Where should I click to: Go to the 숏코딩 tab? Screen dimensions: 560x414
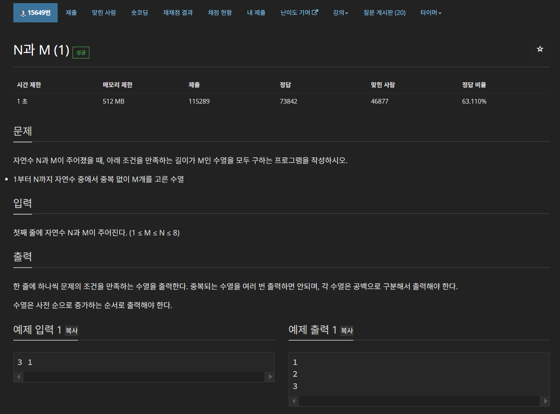140,13
